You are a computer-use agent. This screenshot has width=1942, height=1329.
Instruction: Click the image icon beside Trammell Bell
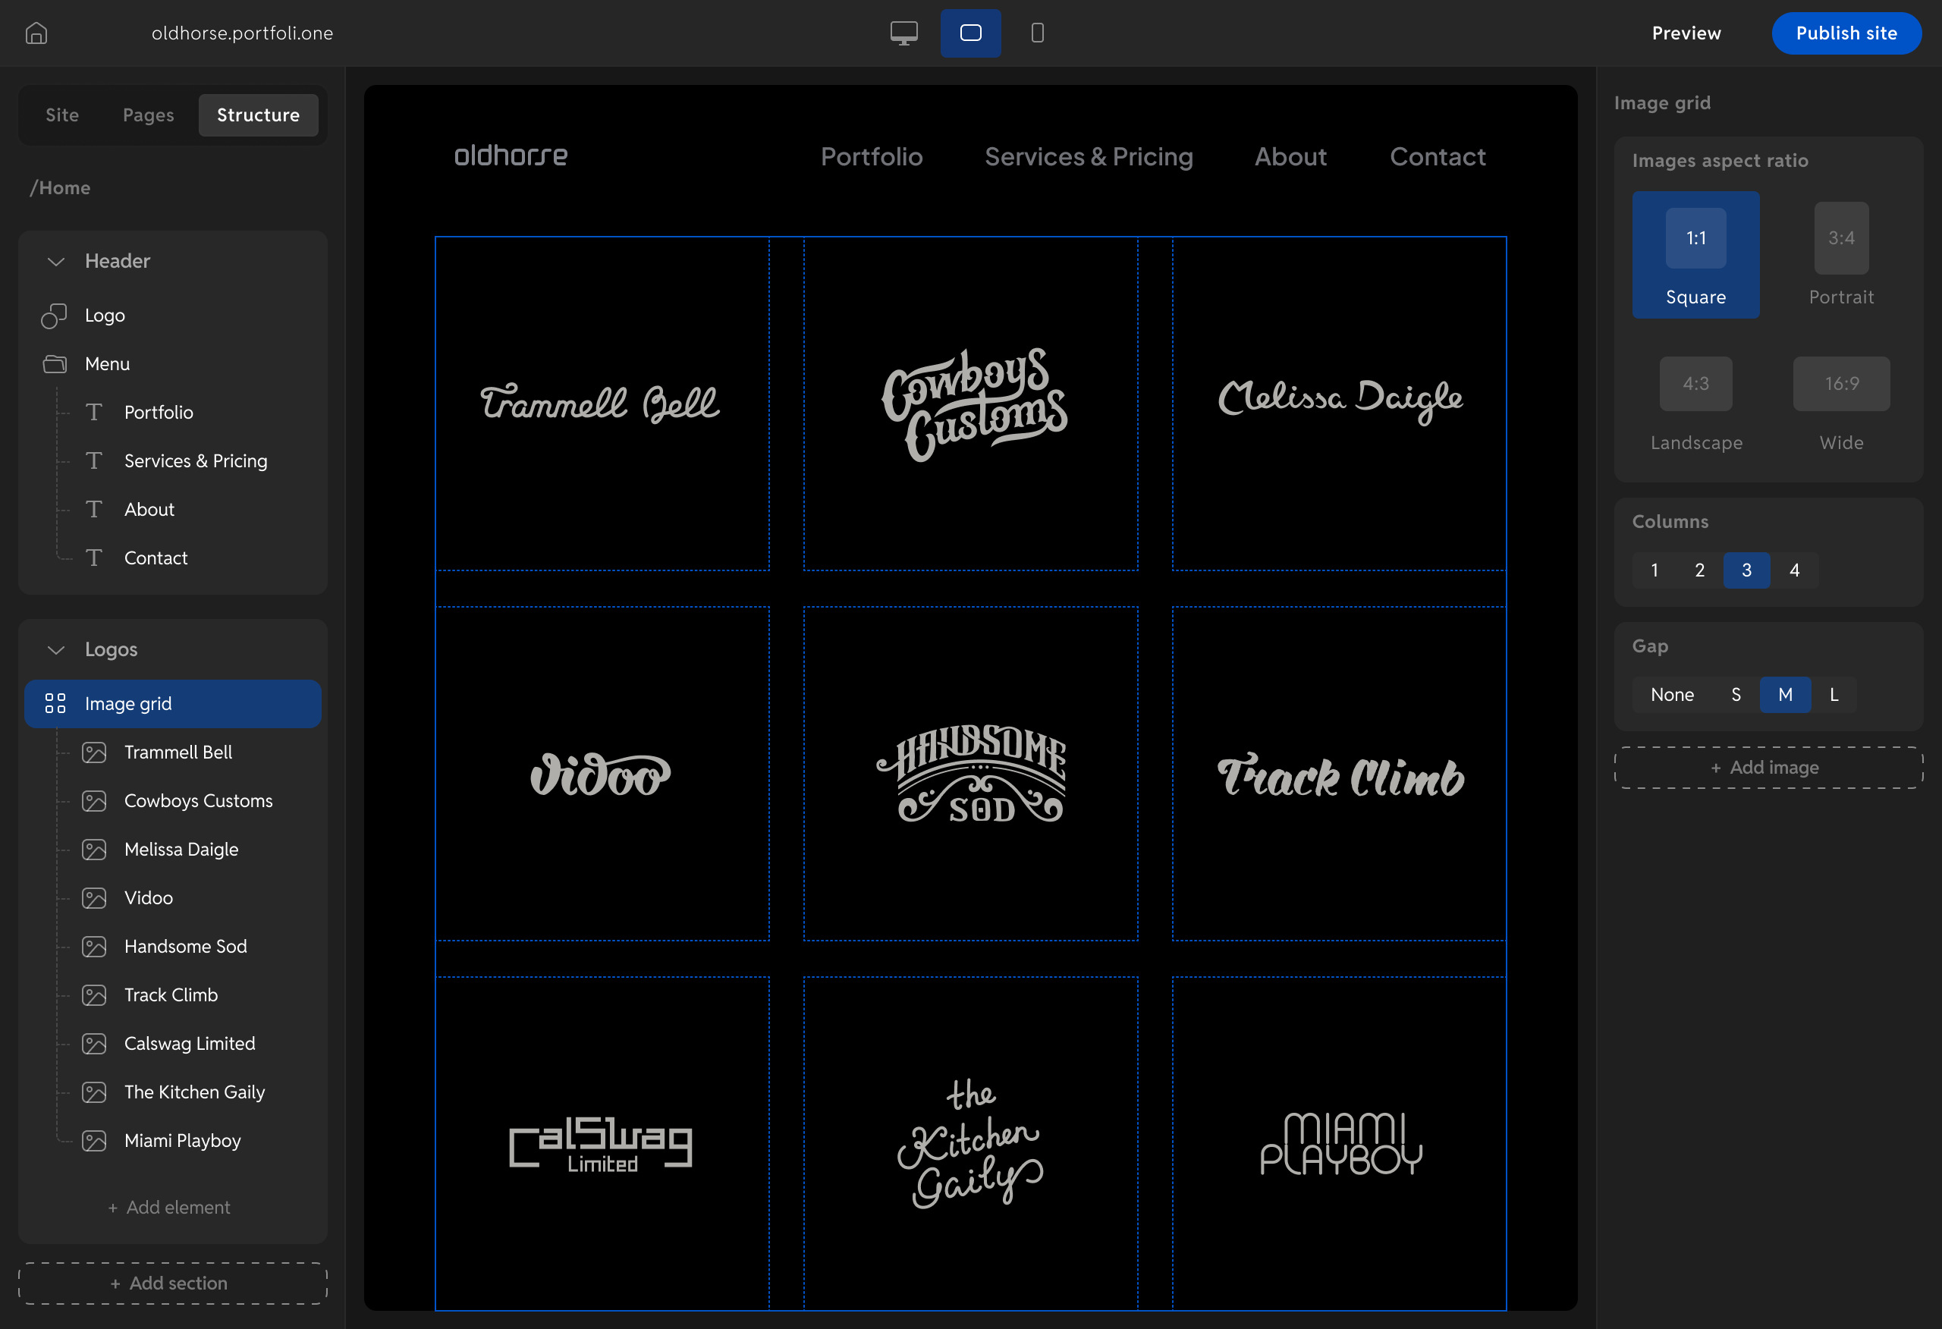click(94, 752)
